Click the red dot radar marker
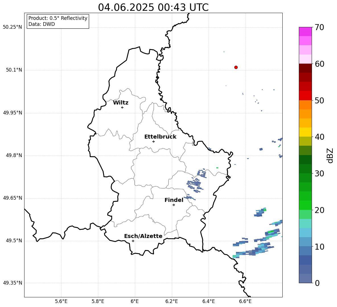 (236, 67)
